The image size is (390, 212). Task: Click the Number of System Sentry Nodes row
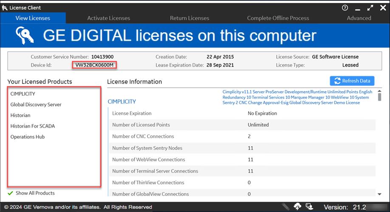coord(242,148)
